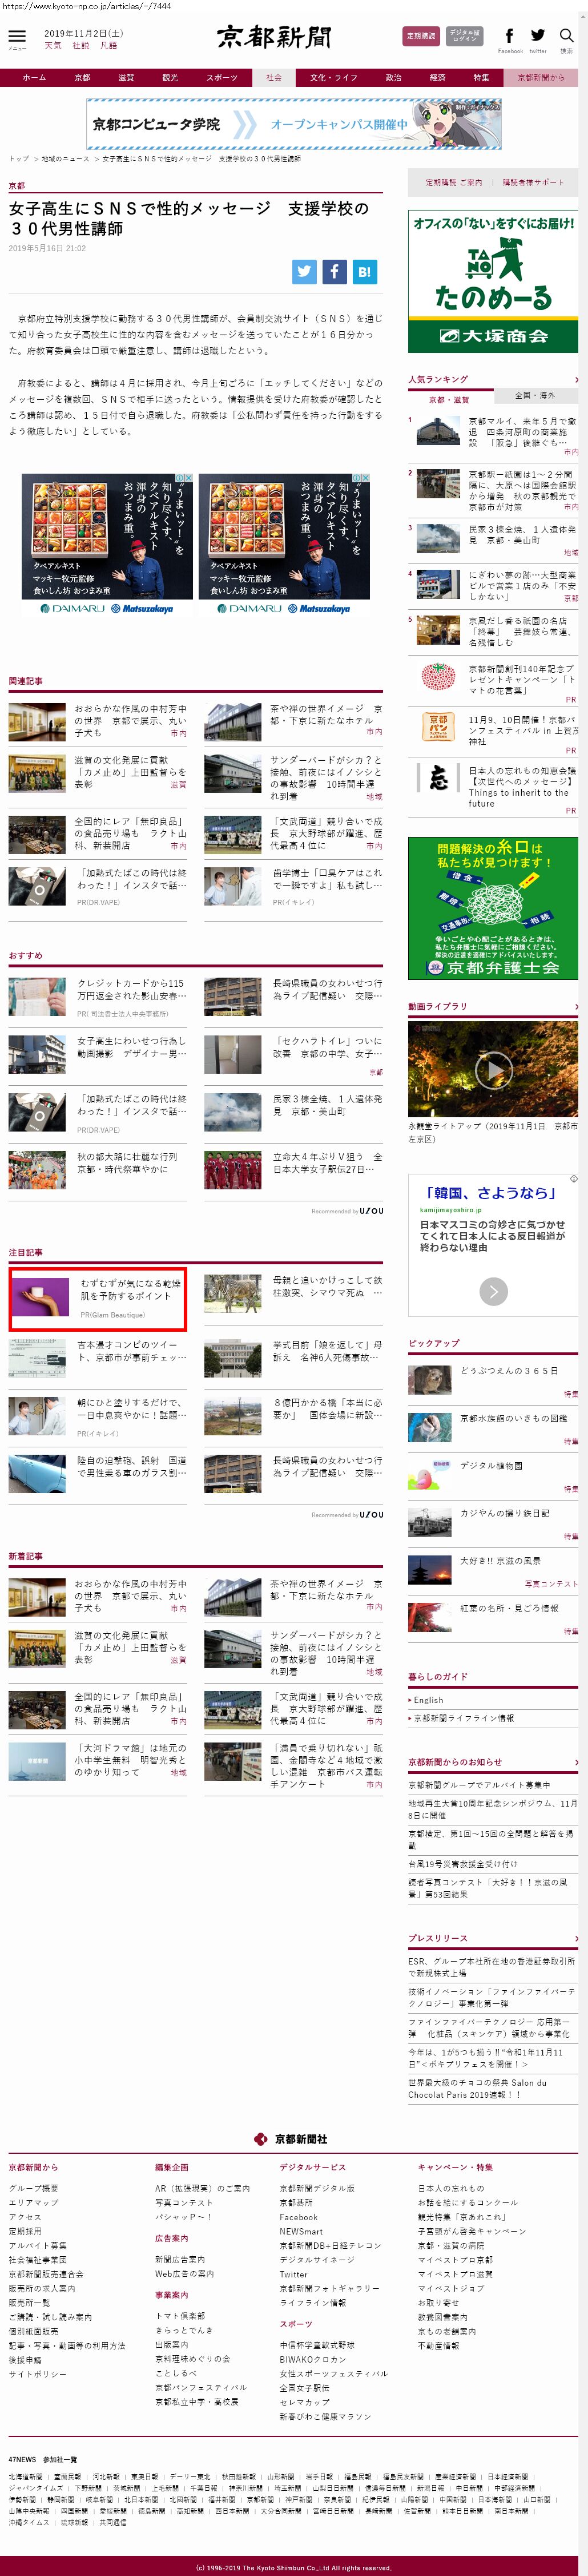Open the 京都新聞ライフライン情報 link
Screen dimensions: 588x2576
pyautogui.click(x=462, y=1718)
